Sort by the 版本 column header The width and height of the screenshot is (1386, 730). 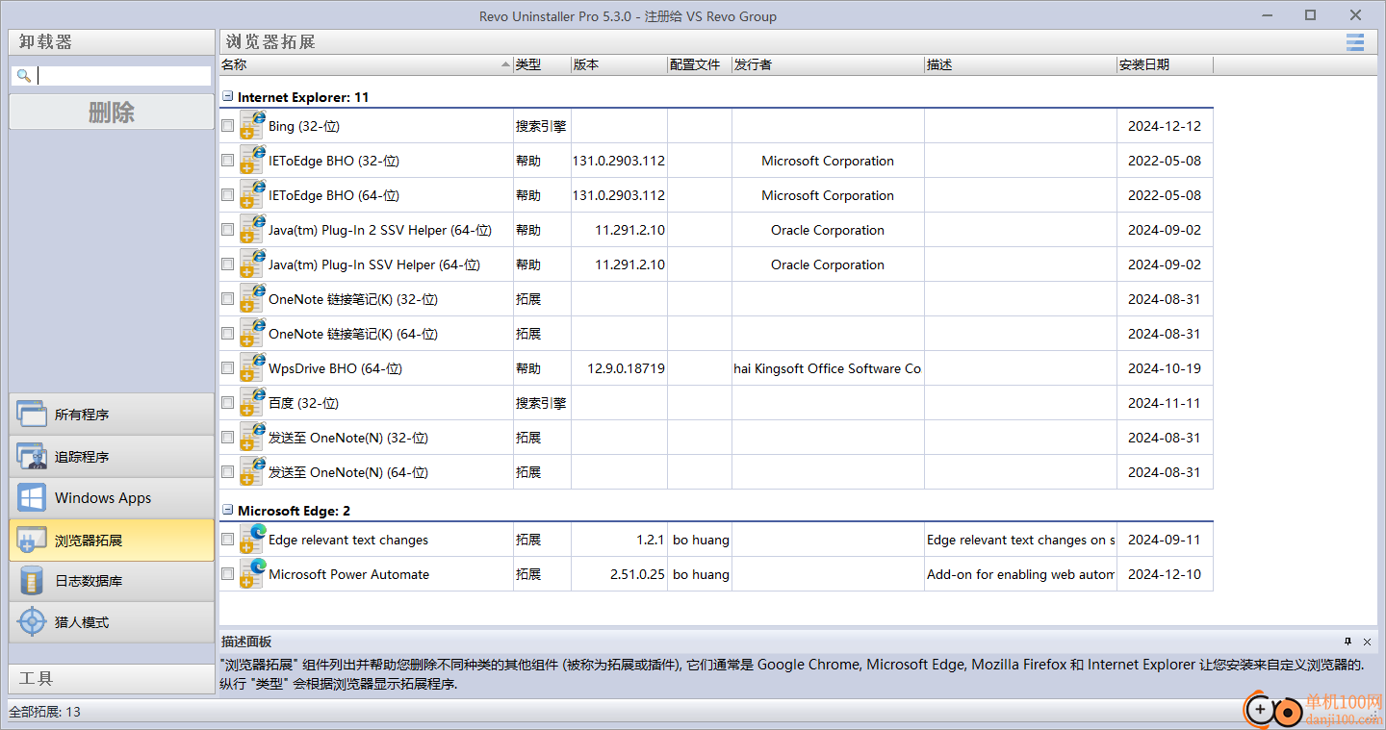(x=619, y=64)
